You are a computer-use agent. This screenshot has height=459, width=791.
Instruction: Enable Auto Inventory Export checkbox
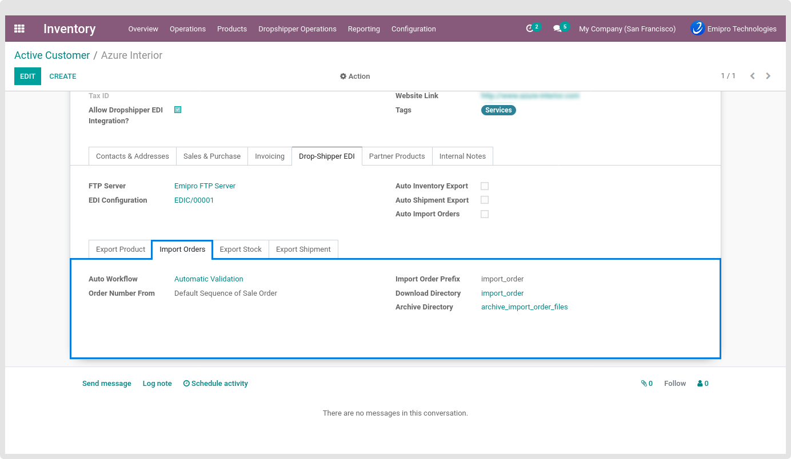485,186
